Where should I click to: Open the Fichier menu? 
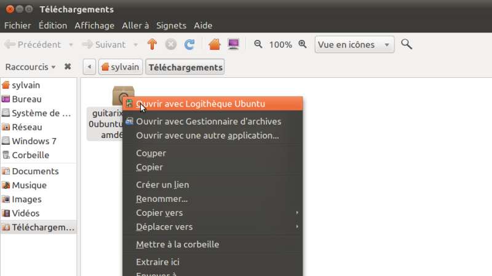(x=18, y=25)
